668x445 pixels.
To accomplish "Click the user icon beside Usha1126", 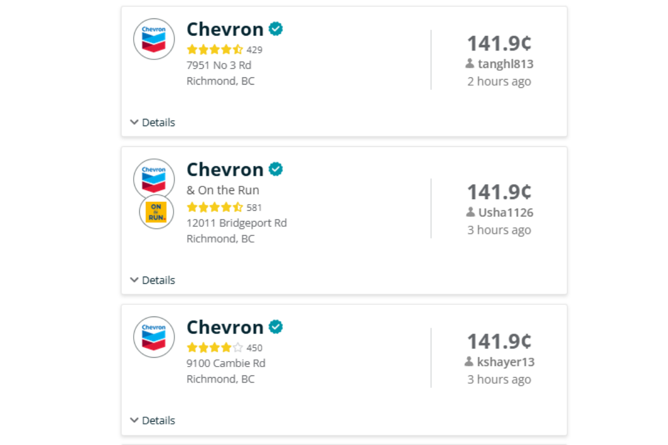I will 470,212.
